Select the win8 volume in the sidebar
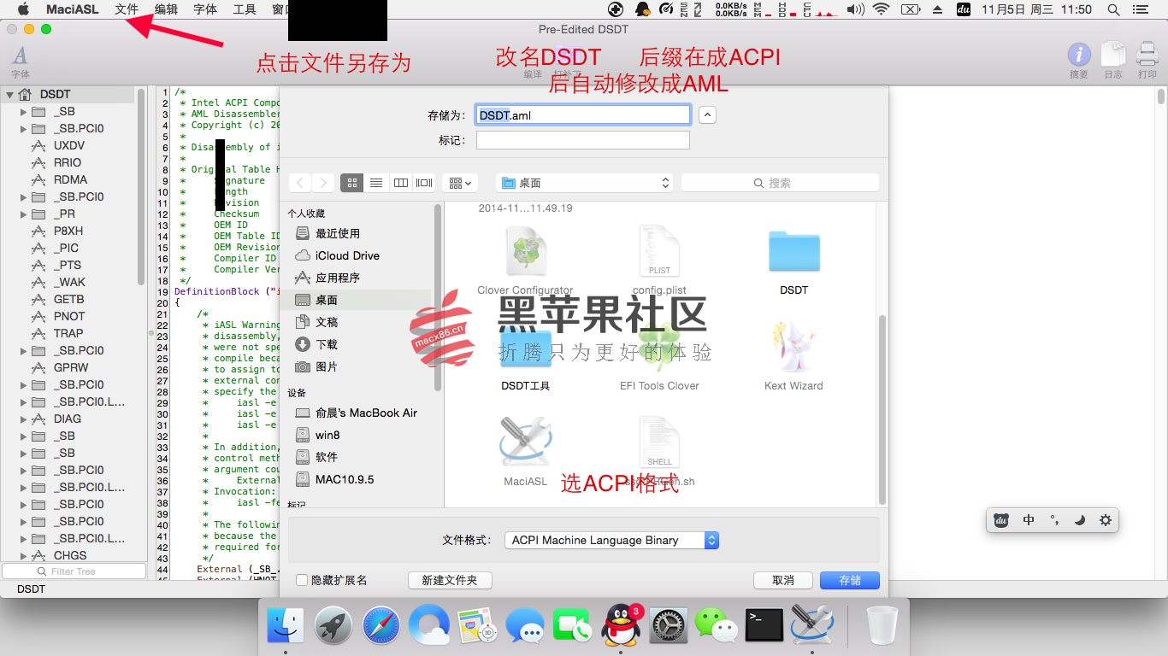Screen dimensions: 1168x656 pyautogui.click(x=327, y=435)
